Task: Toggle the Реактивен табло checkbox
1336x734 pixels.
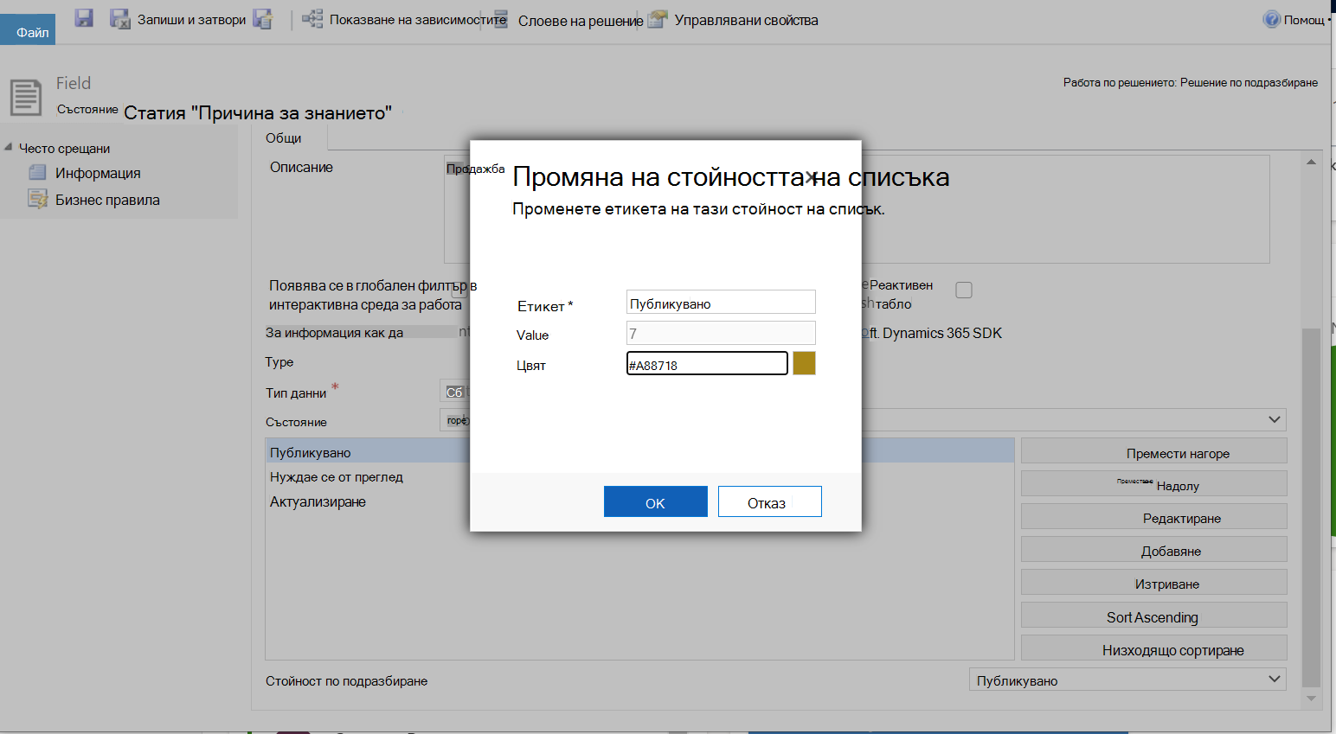Action: [x=964, y=290]
